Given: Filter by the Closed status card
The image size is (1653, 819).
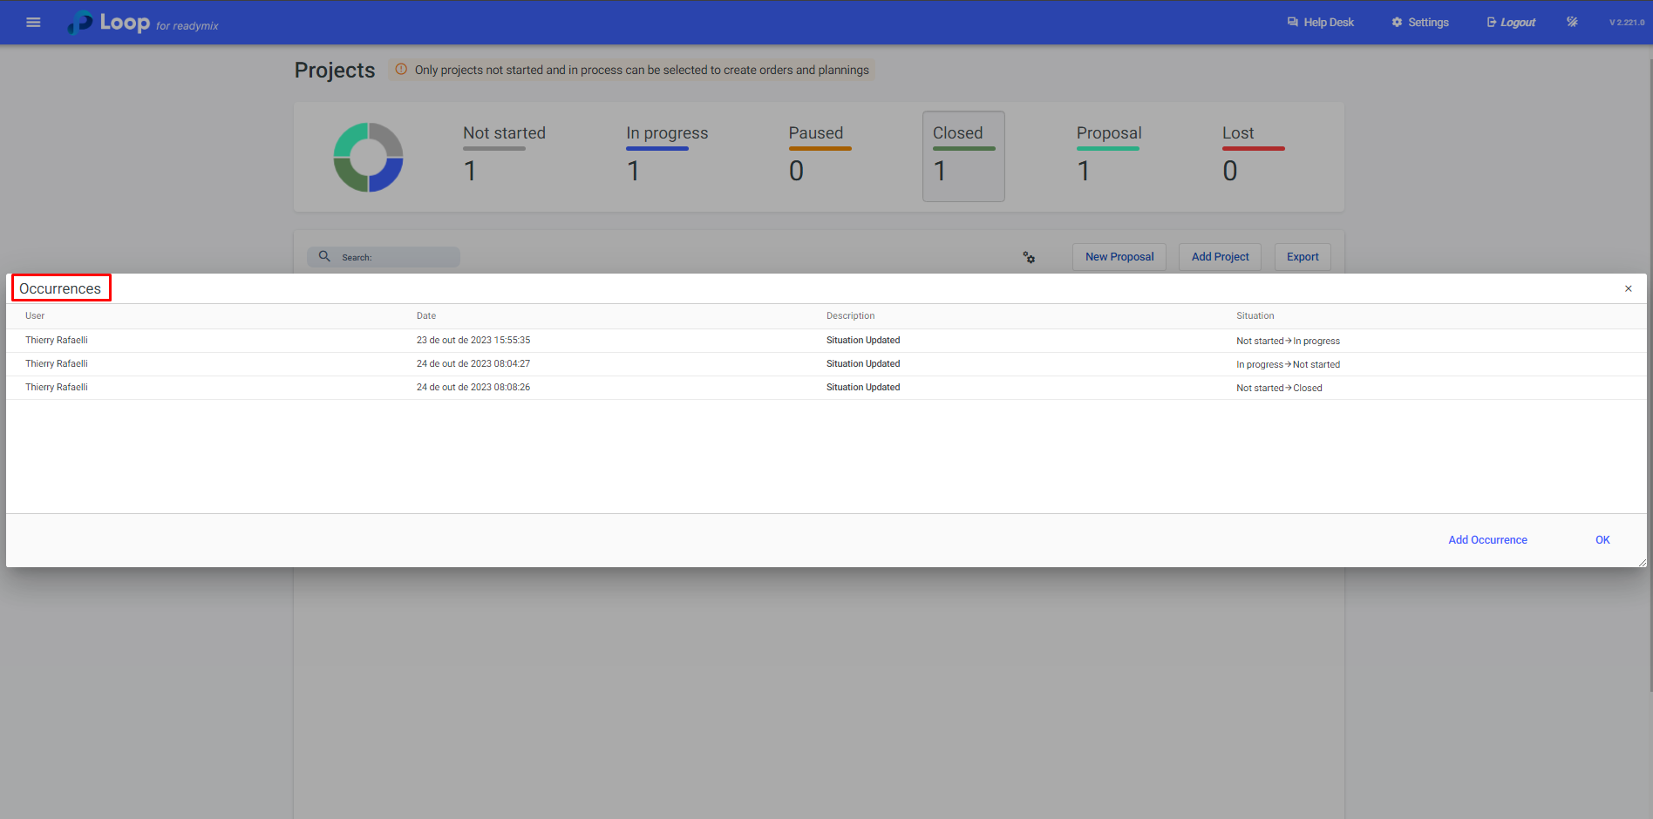Looking at the screenshot, I should [x=963, y=157].
